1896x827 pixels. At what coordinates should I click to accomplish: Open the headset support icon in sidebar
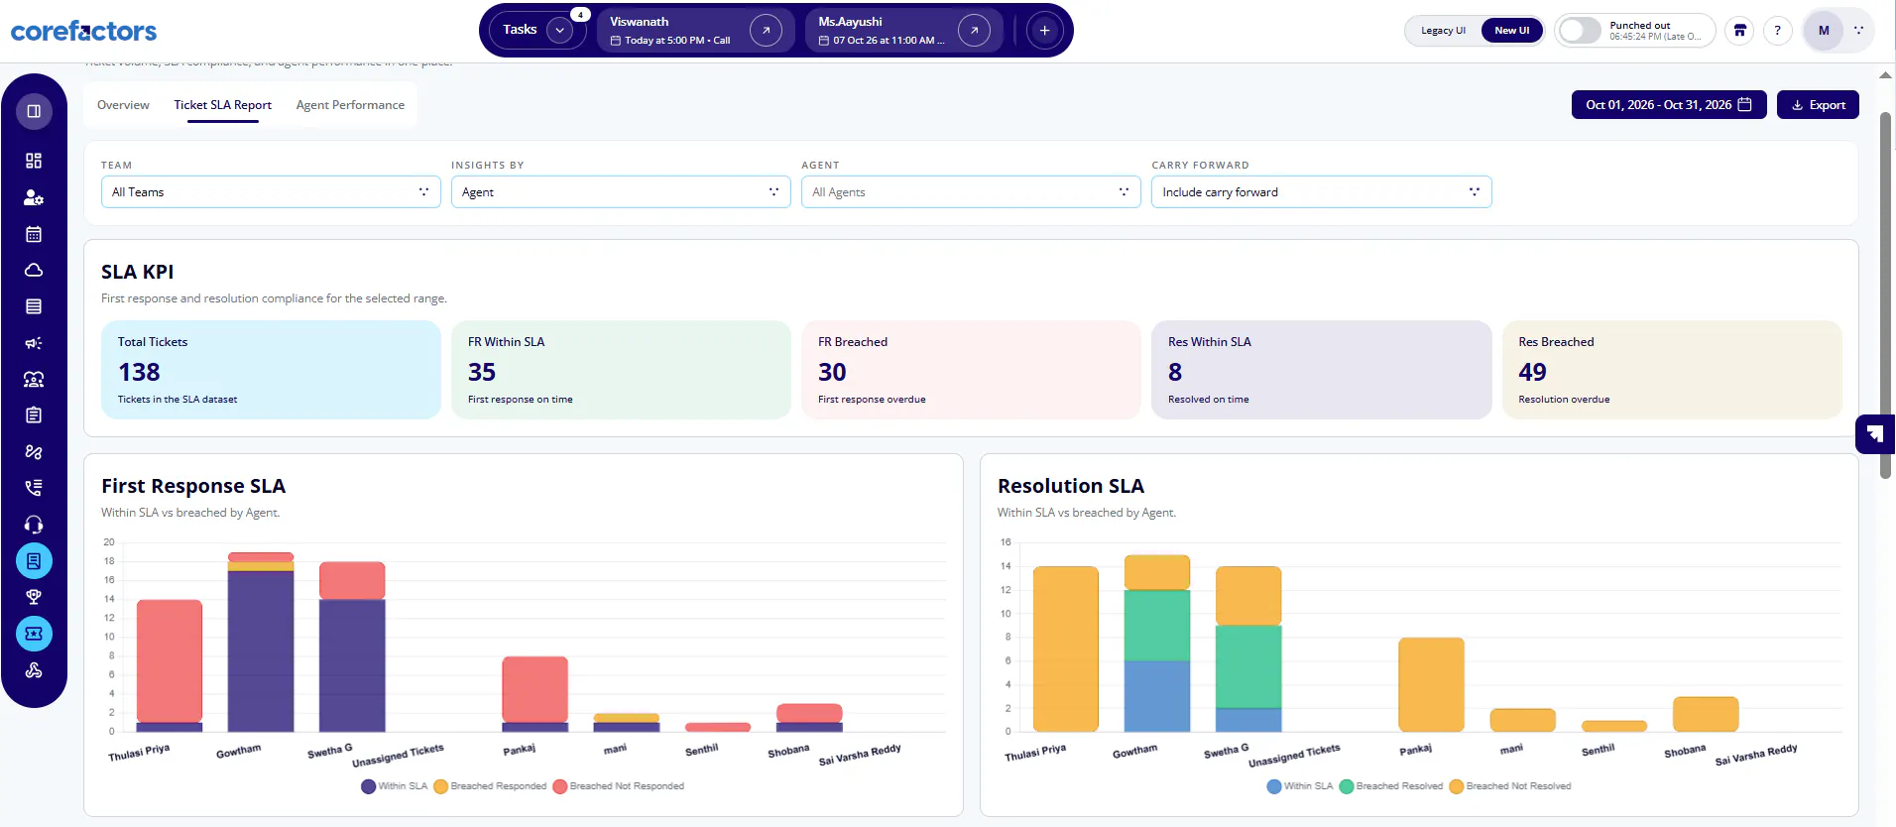pos(34,525)
